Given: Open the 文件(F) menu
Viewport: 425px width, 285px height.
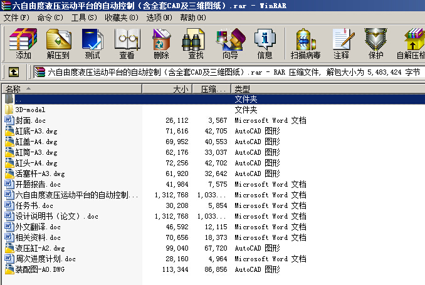Looking at the screenshot, I should (x=16, y=18).
